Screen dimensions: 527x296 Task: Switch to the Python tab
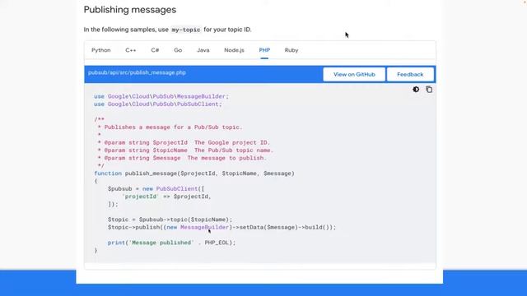coord(100,50)
